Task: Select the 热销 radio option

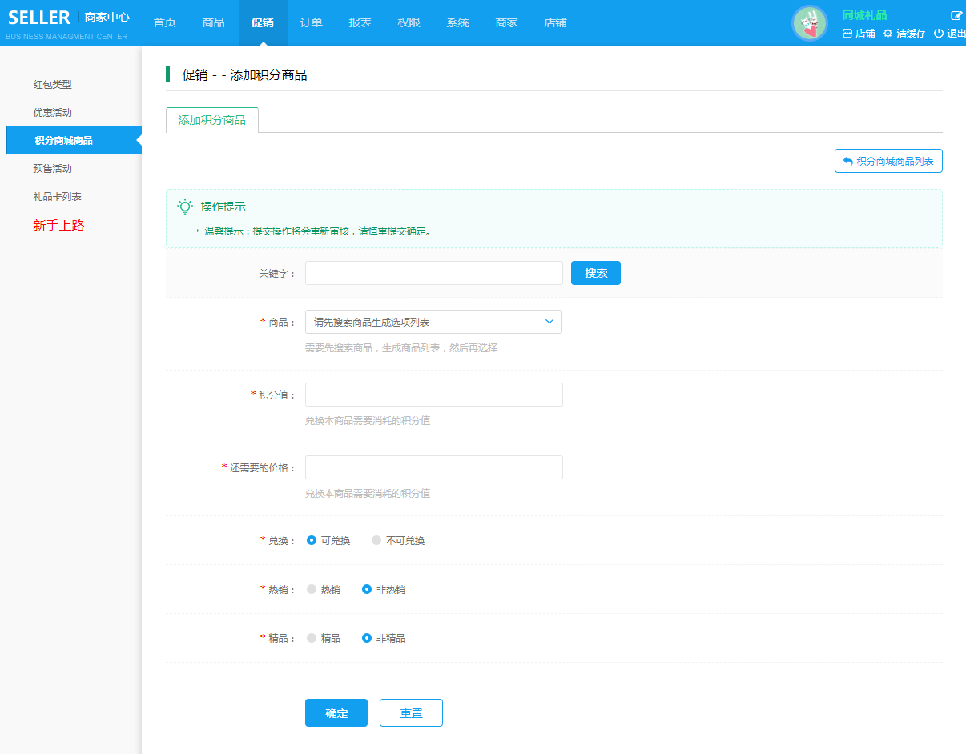Action: (x=312, y=590)
